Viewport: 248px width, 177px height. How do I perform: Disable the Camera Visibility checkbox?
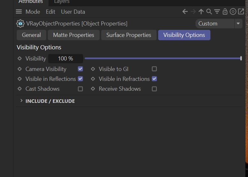80,69
